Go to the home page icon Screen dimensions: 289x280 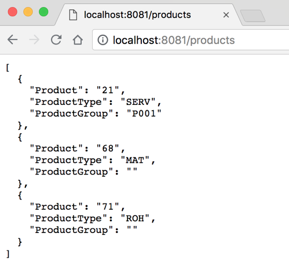click(x=78, y=40)
